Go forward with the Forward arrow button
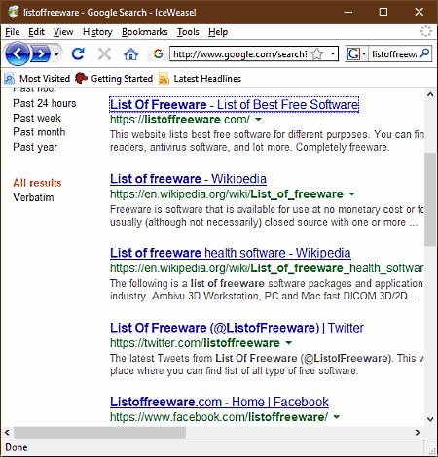 point(40,53)
